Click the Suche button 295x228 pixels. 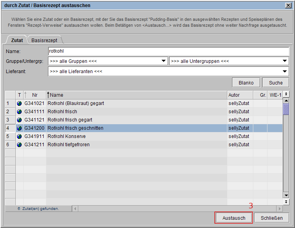(276, 83)
